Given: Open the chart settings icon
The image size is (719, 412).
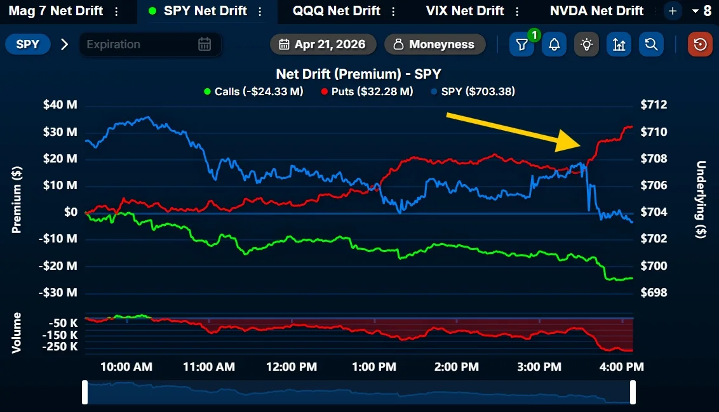Looking at the screenshot, I should coord(619,44).
